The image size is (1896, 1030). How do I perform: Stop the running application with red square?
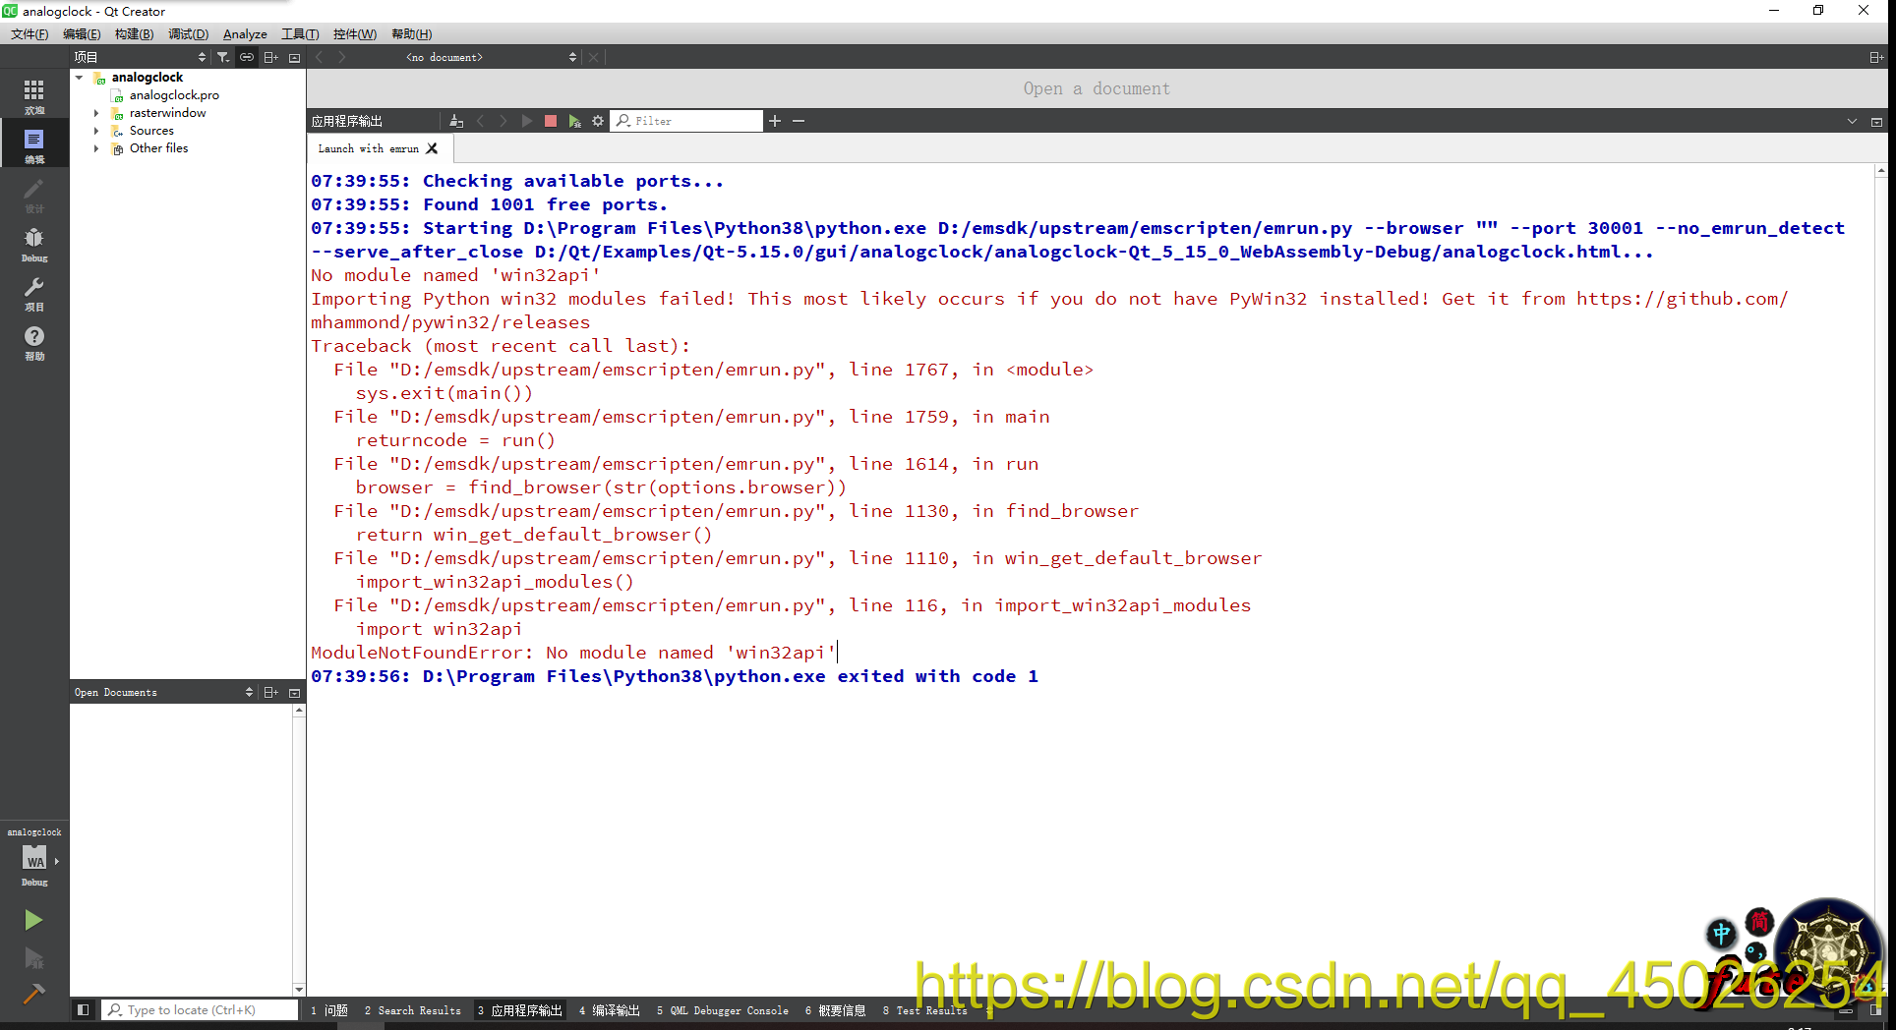(551, 120)
